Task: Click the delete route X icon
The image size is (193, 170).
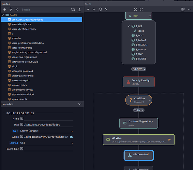Action: (x=17, y=10)
